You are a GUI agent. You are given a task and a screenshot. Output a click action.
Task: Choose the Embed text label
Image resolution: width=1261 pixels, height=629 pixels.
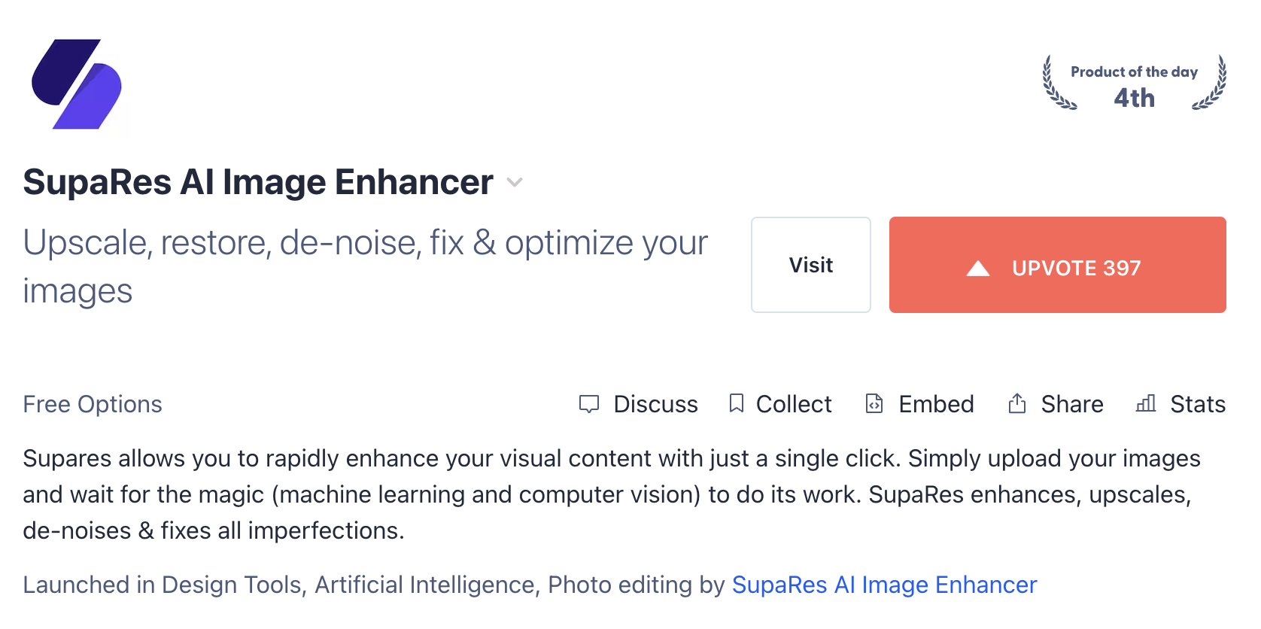tap(936, 404)
